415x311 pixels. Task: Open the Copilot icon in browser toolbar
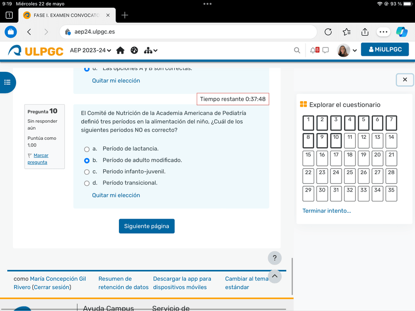click(402, 32)
